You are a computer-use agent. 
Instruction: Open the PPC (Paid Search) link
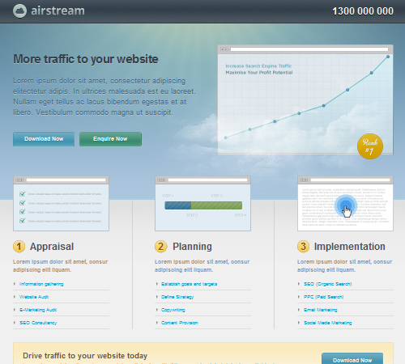click(324, 297)
